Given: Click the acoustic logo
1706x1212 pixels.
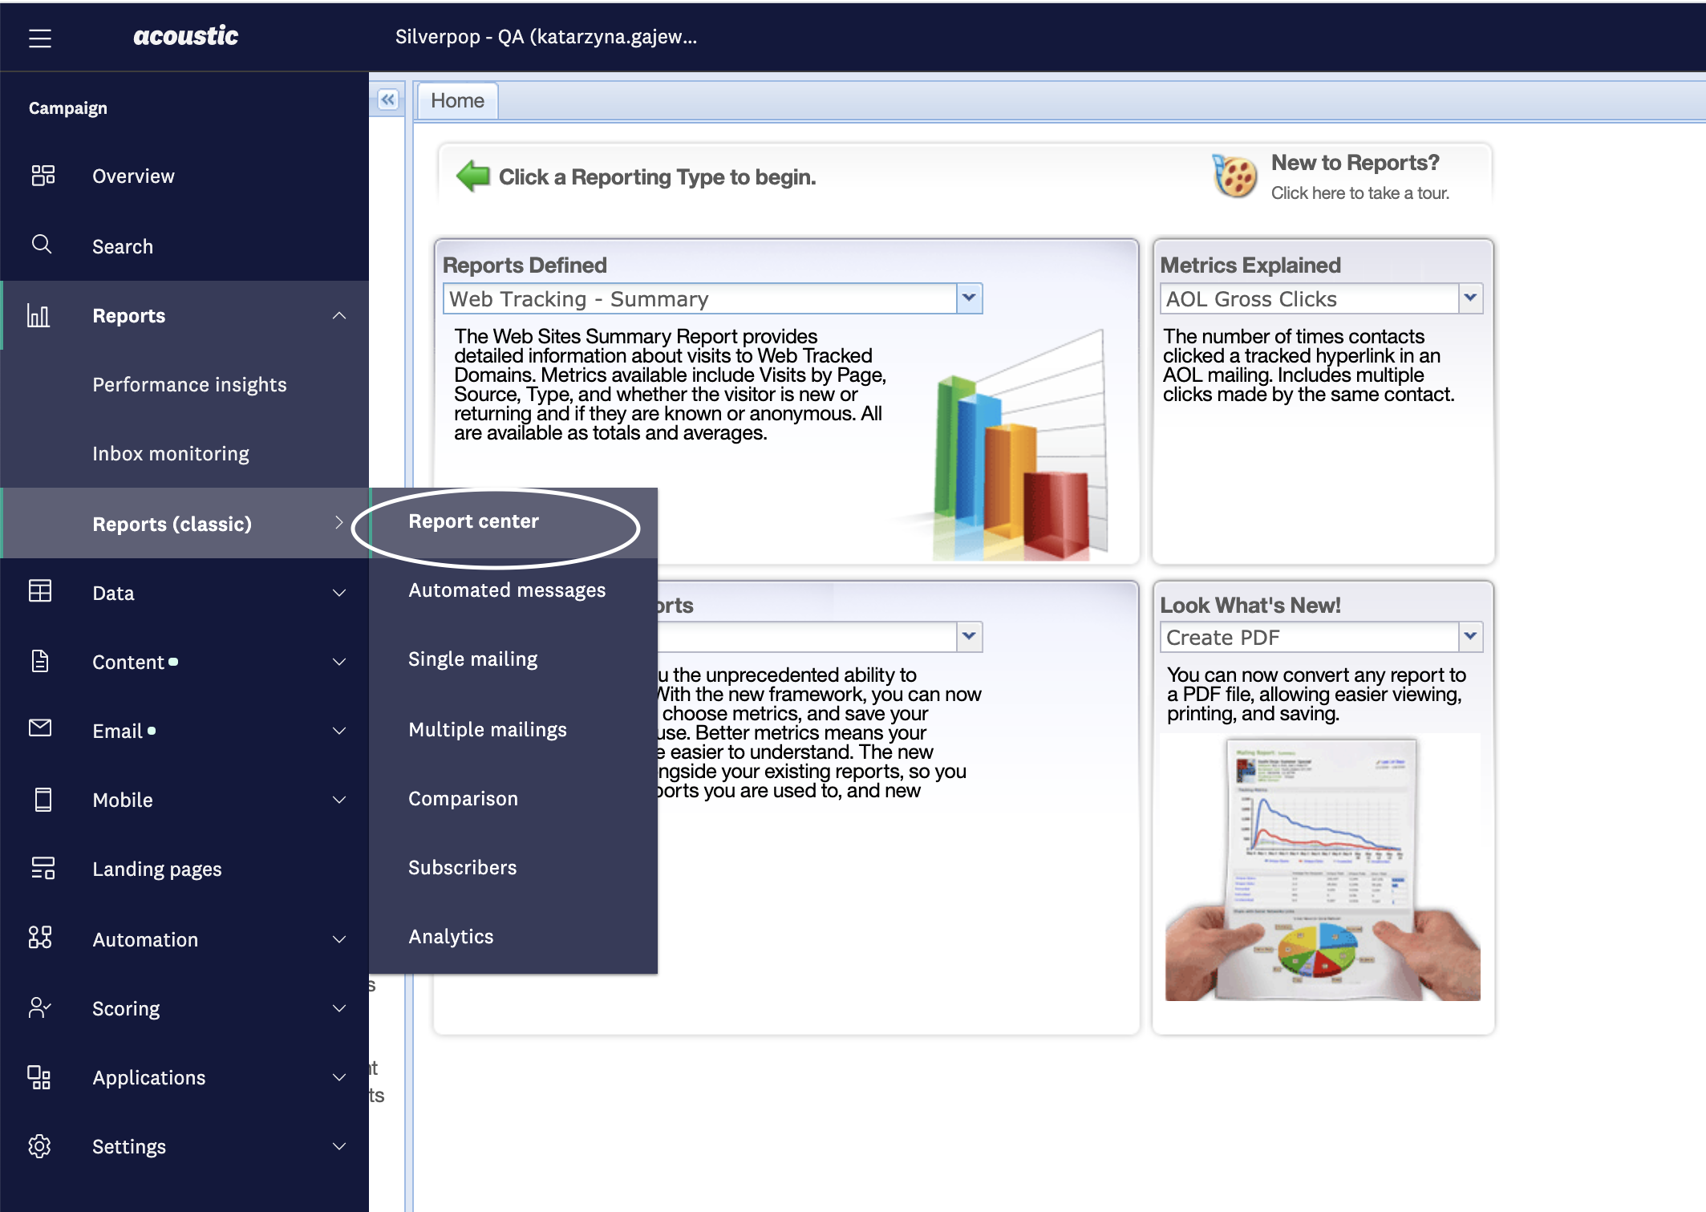Looking at the screenshot, I should point(185,36).
